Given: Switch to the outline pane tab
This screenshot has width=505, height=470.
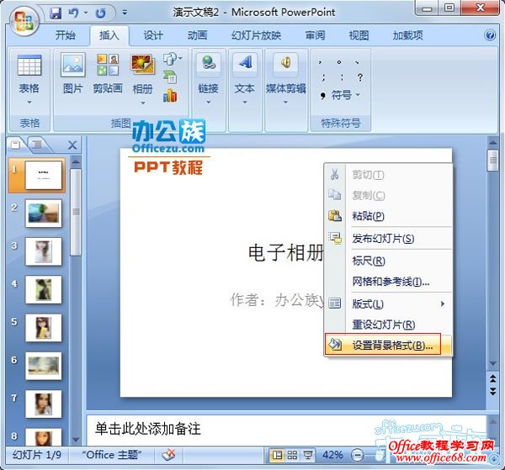Looking at the screenshot, I should pos(38,144).
